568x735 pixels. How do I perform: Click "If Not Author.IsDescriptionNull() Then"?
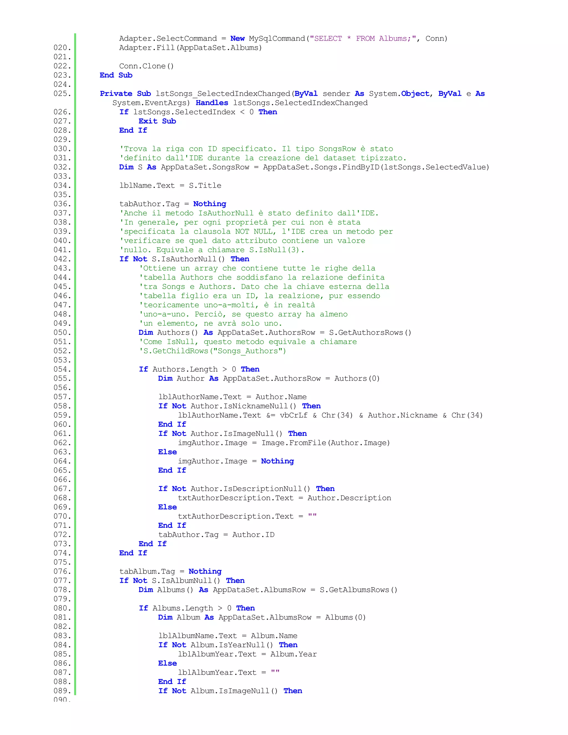(246, 489)
